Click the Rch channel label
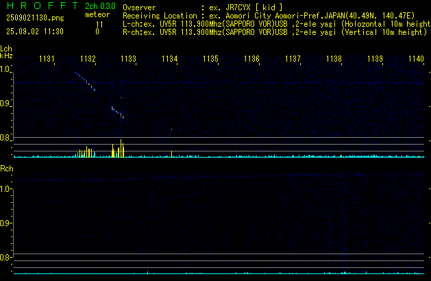Image resolution: width=431 pixels, height=281 pixels. pos(7,169)
